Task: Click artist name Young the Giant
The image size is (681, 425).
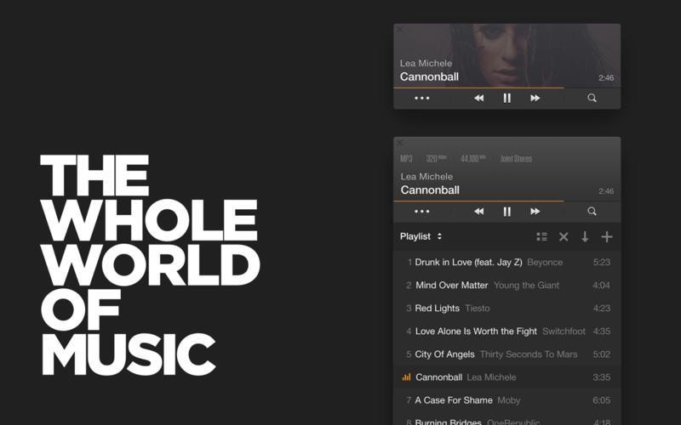Action: (x=526, y=285)
